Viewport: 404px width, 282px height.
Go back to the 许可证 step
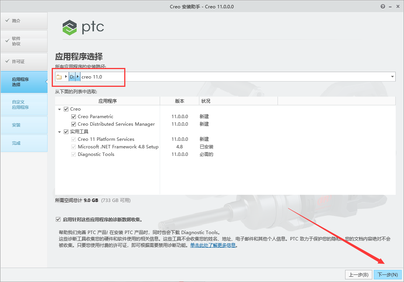(x=24, y=62)
